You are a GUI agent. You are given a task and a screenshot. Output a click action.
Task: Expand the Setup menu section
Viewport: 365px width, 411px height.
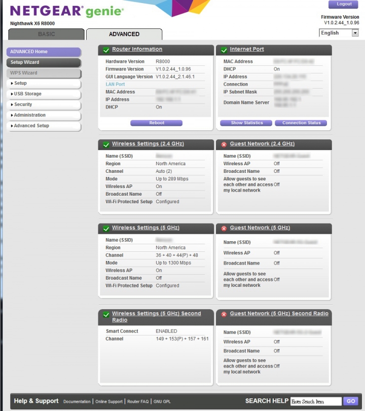[x=44, y=83]
